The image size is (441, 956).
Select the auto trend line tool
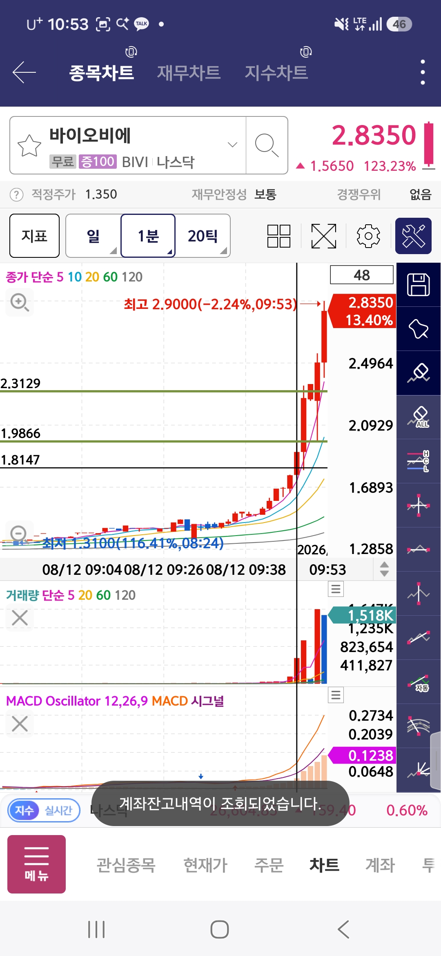click(419, 682)
